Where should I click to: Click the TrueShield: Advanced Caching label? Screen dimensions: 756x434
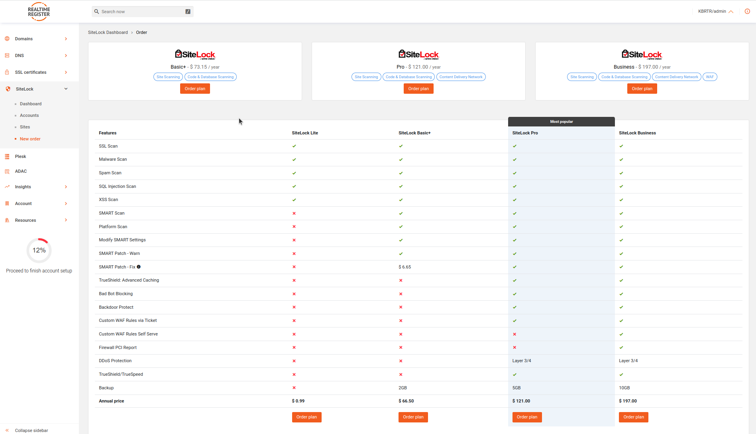point(129,280)
